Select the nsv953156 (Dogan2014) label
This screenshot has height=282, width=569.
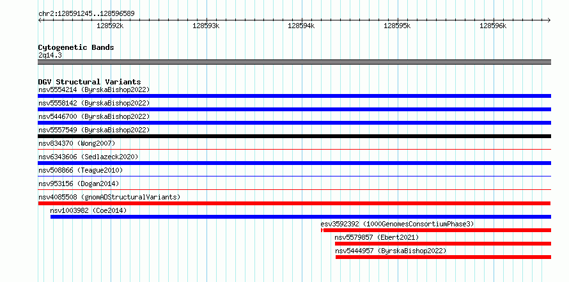[79, 184]
